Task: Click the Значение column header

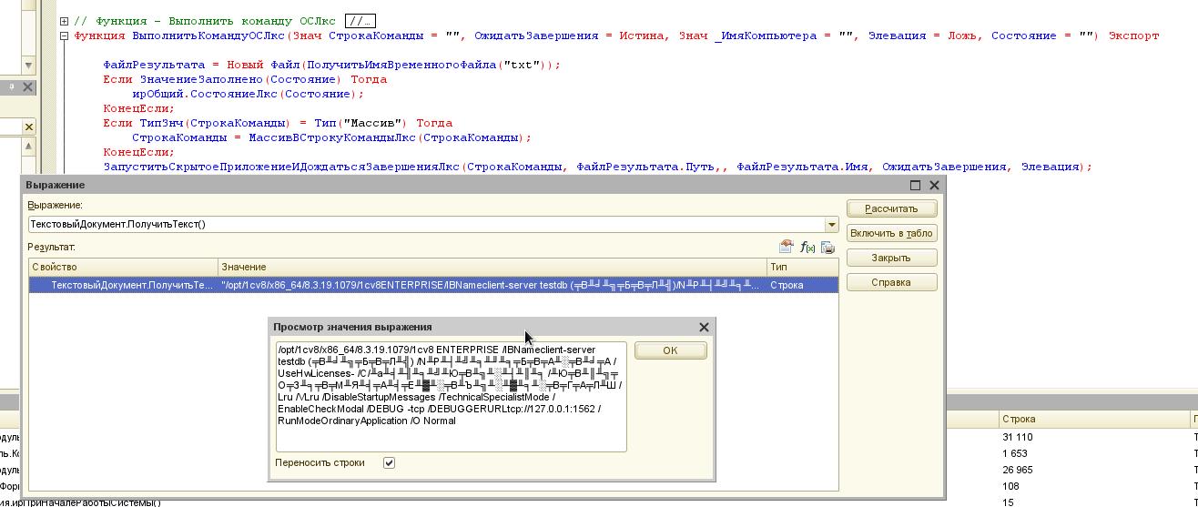Action: pos(492,267)
